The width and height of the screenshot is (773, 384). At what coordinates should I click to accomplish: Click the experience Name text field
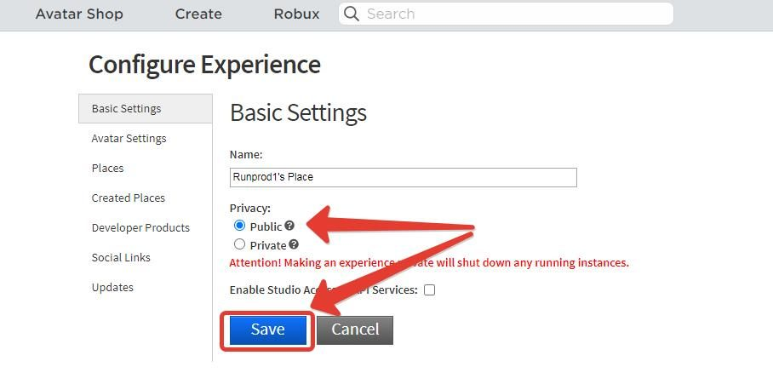[403, 177]
